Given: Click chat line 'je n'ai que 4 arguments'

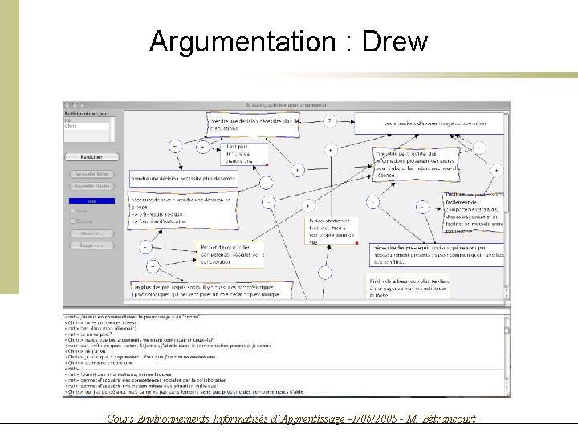Looking at the screenshot, I should pyautogui.click(x=140, y=357).
